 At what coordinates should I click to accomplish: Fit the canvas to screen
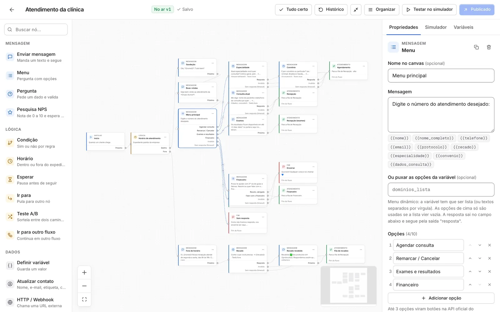[84, 300]
